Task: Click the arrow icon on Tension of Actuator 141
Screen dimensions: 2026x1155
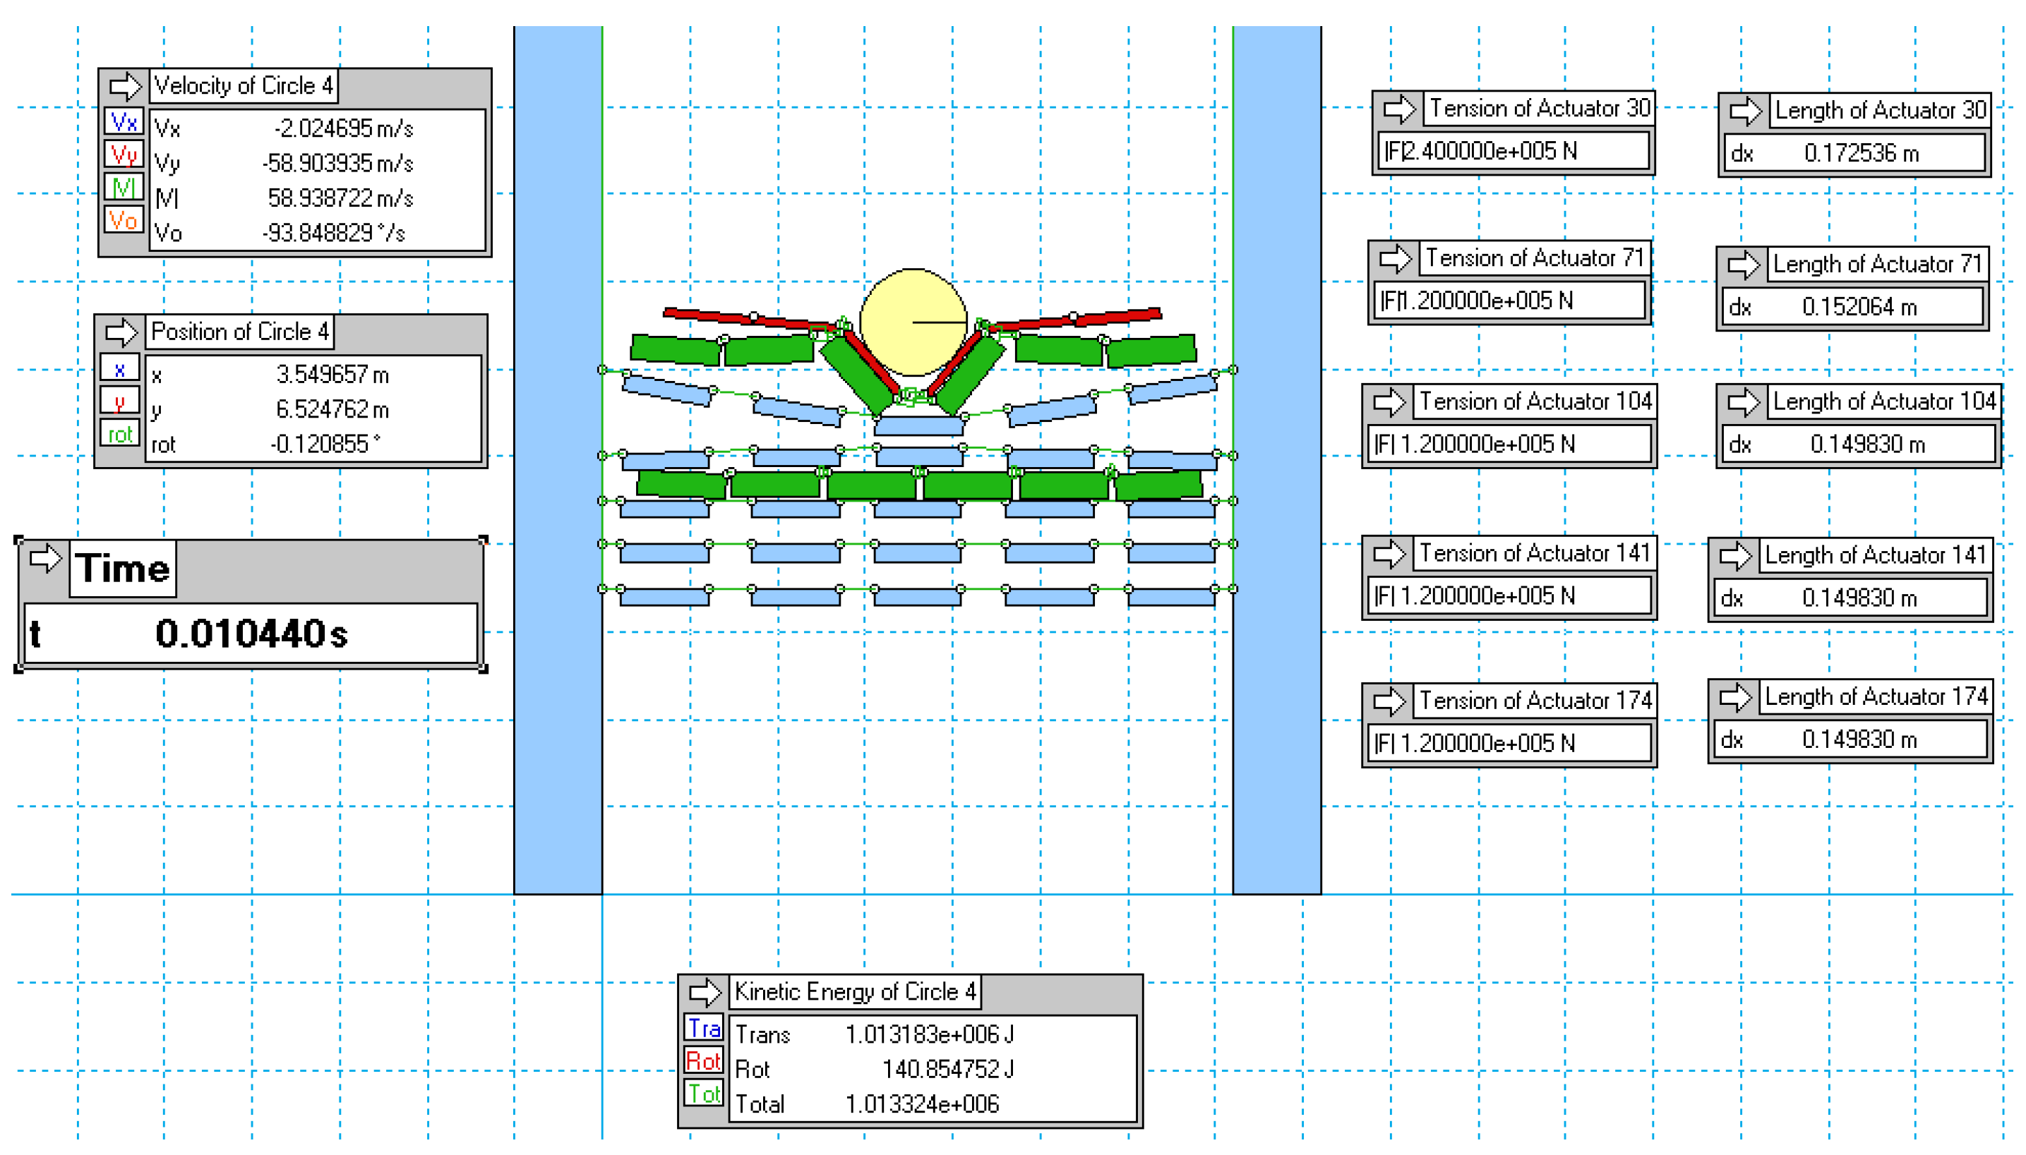Action: (x=1389, y=554)
